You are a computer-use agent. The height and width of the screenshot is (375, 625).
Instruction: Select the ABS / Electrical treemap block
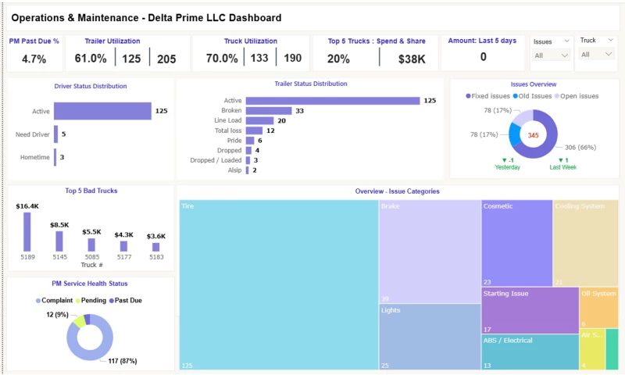[530, 352]
